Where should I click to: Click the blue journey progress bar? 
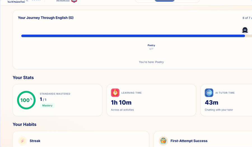click(133, 36)
